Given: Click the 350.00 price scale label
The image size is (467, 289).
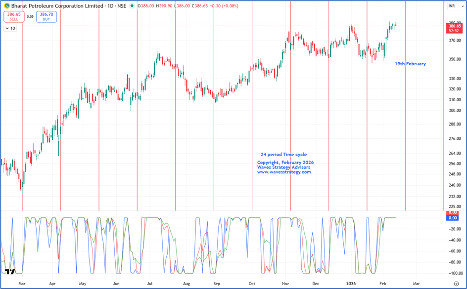Looking at the screenshot, I should coord(455,59).
